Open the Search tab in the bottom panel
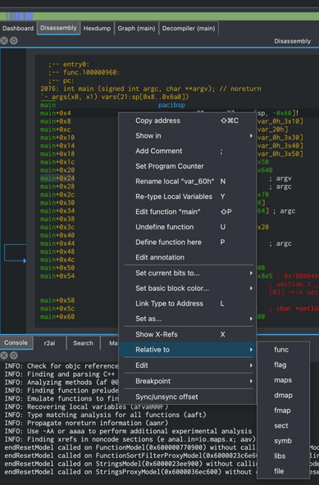Viewport: 319px width, 485px height. pyautogui.click(x=83, y=343)
